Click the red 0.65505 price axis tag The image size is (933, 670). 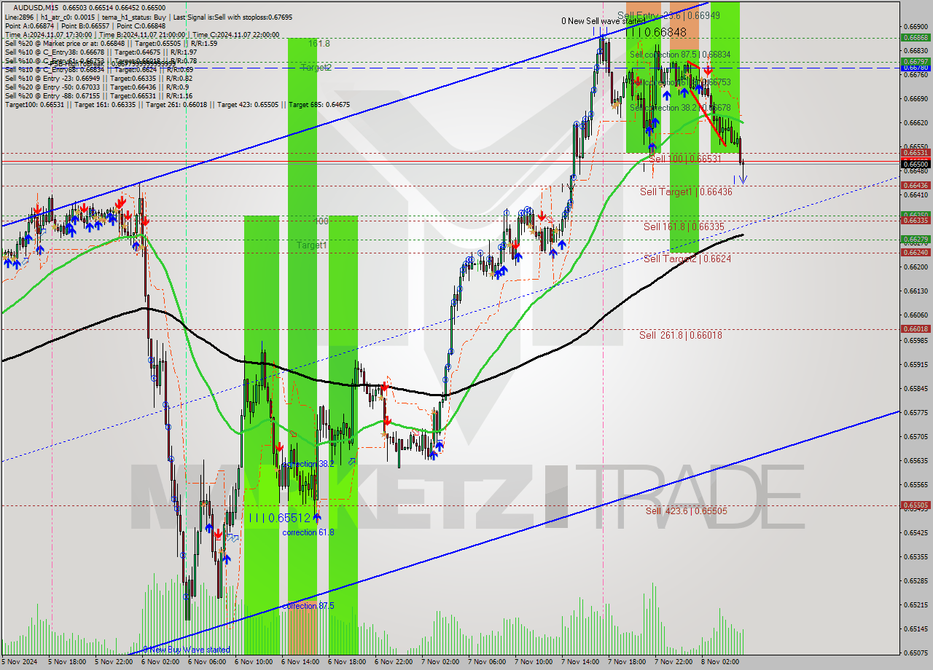916,505
